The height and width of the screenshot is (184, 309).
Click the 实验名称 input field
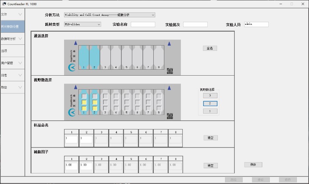point(143,24)
